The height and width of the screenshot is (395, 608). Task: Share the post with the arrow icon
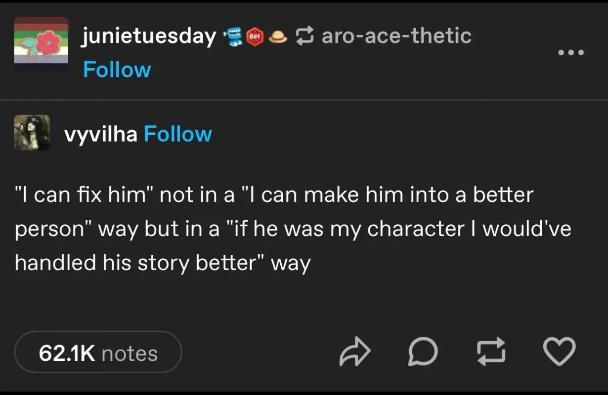354,352
